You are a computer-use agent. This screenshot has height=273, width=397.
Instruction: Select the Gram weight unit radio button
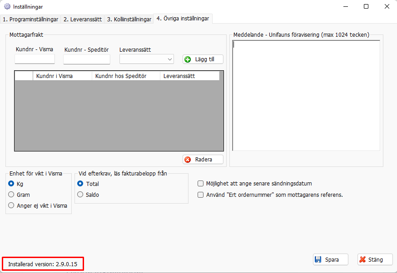pyautogui.click(x=11, y=195)
